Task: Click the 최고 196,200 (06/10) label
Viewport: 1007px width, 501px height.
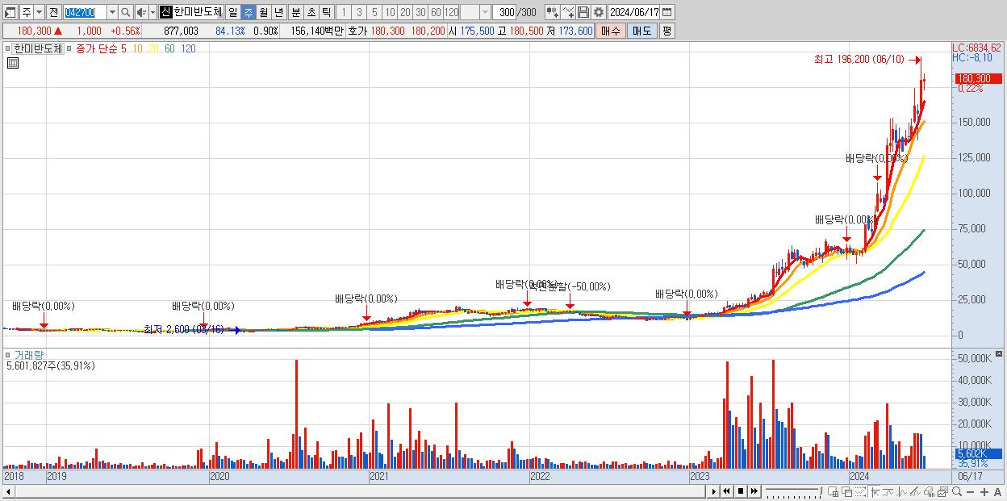Action: coord(859,60)
